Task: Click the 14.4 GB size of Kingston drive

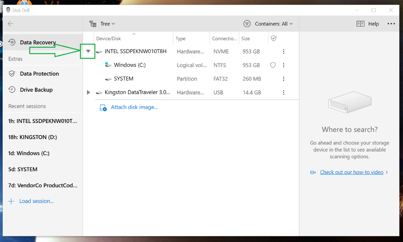Action: 252,92
